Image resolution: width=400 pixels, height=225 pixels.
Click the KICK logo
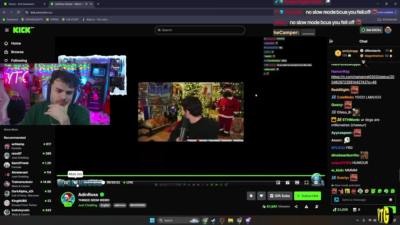(23, 30)
